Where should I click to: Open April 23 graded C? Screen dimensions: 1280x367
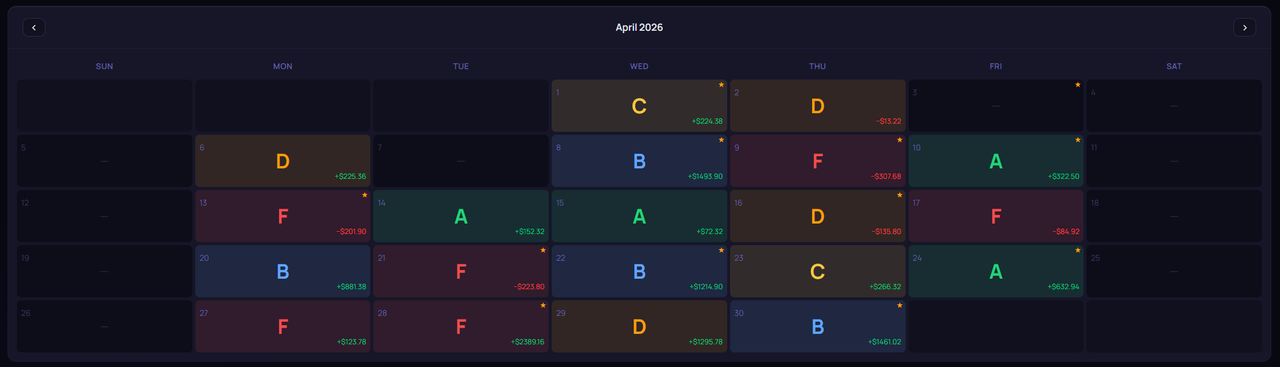coord(817,271)
